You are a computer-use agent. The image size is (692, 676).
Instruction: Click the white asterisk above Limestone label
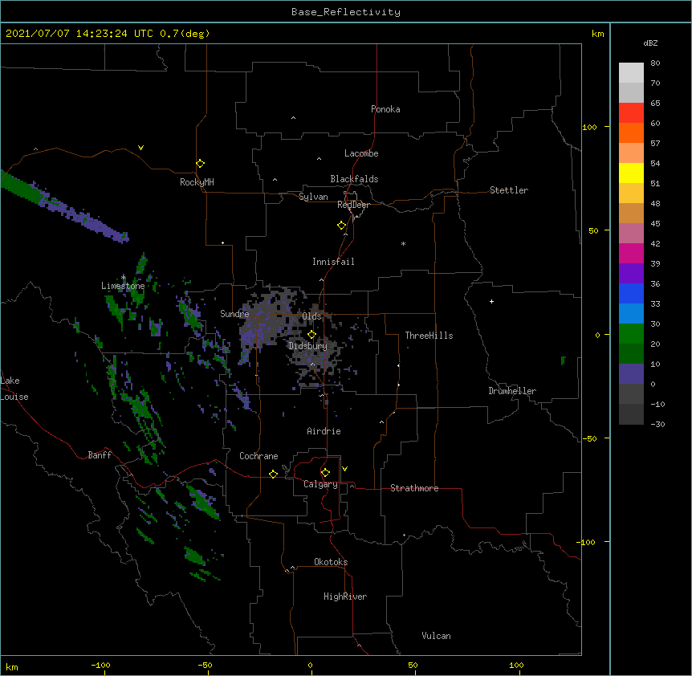[123, 277]
